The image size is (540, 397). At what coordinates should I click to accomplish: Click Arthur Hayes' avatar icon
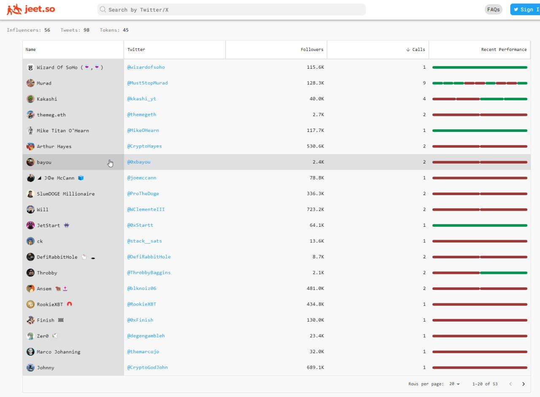tap(30, 146)
